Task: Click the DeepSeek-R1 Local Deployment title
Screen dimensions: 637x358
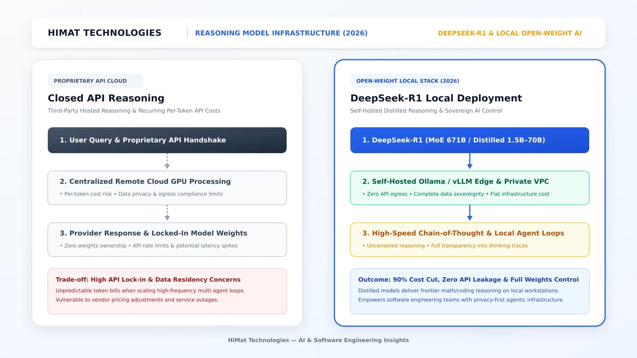Action: (x=436, y=98)
